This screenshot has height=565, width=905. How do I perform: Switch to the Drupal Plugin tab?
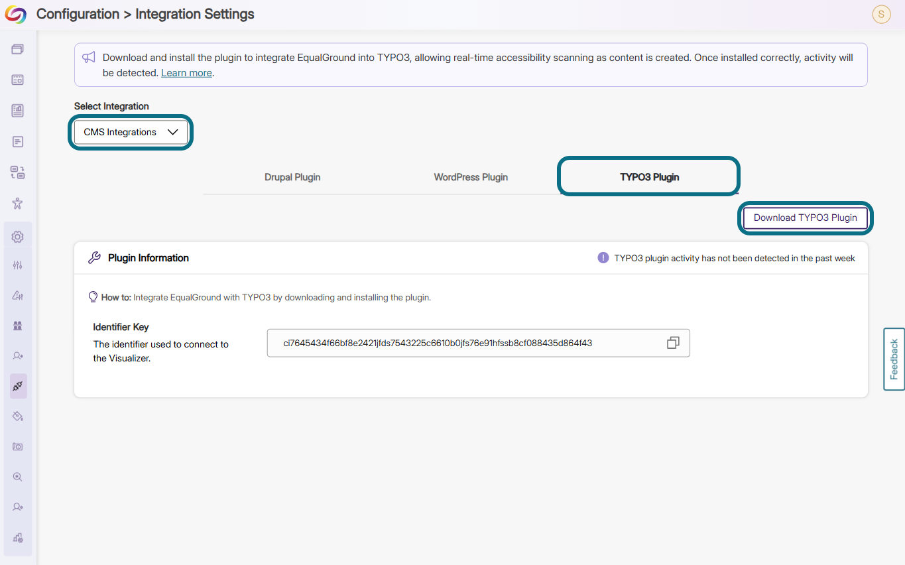tap(292, 177)
